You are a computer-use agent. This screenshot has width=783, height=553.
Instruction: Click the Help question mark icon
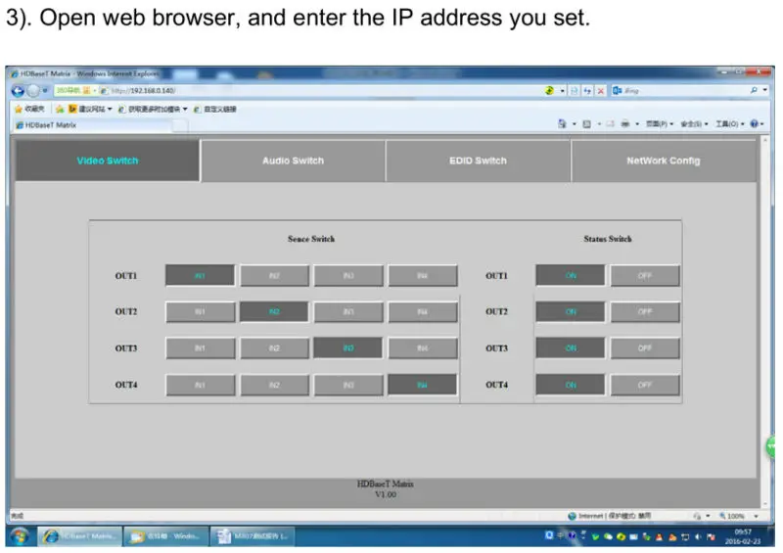coord(754,123)
